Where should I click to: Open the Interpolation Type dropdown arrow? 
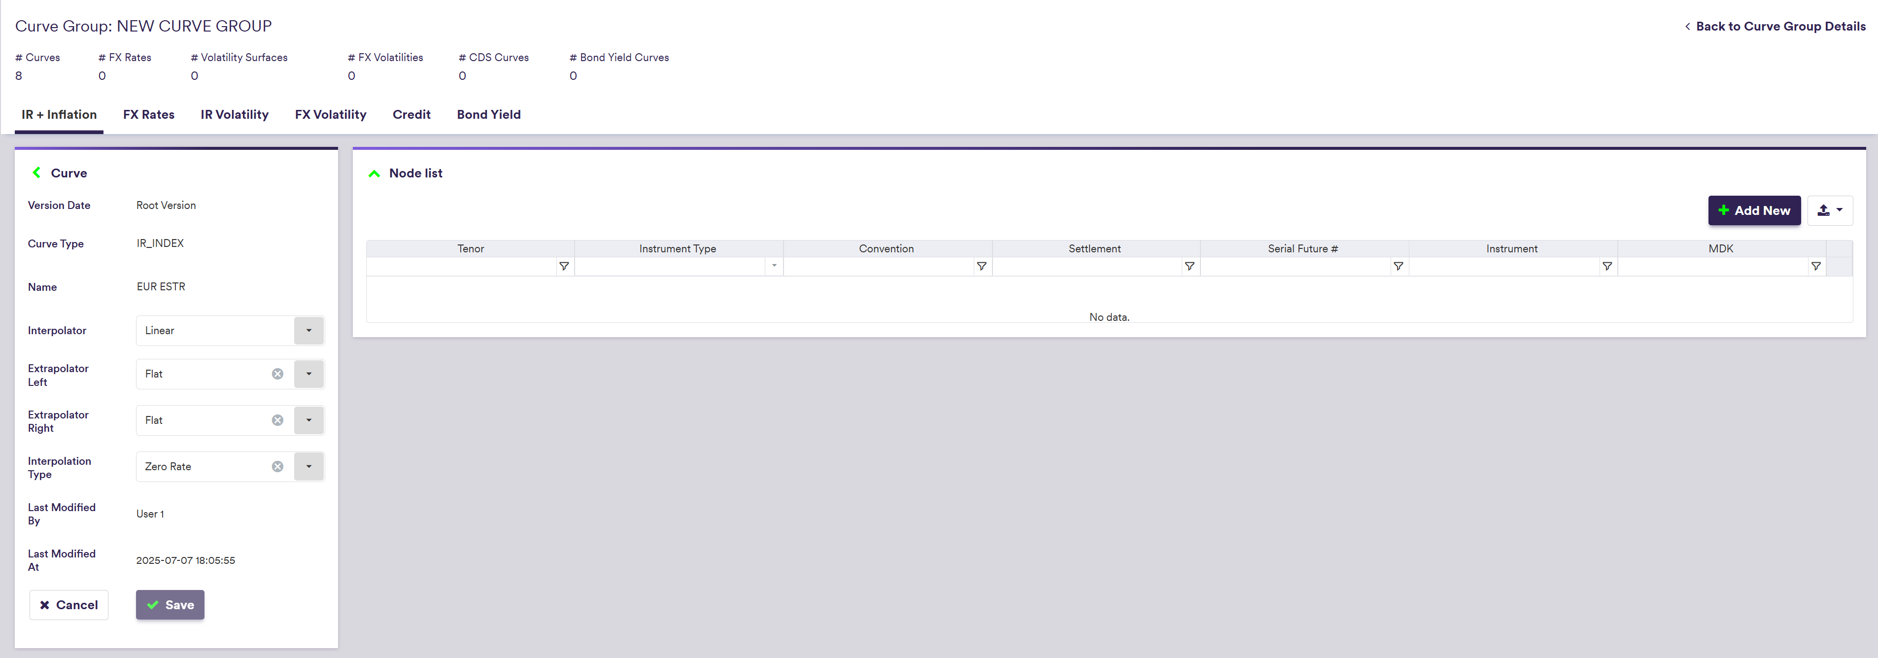click(308, 467)
